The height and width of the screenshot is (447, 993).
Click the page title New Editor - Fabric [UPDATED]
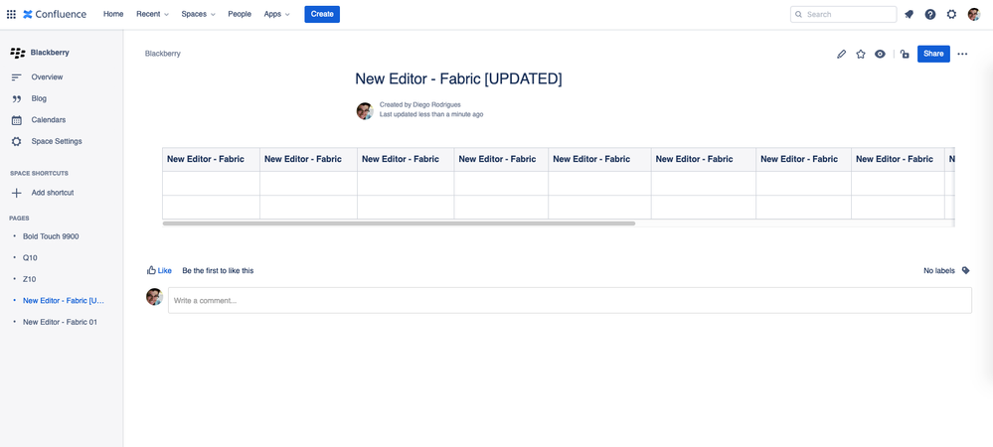pos(458,79)
